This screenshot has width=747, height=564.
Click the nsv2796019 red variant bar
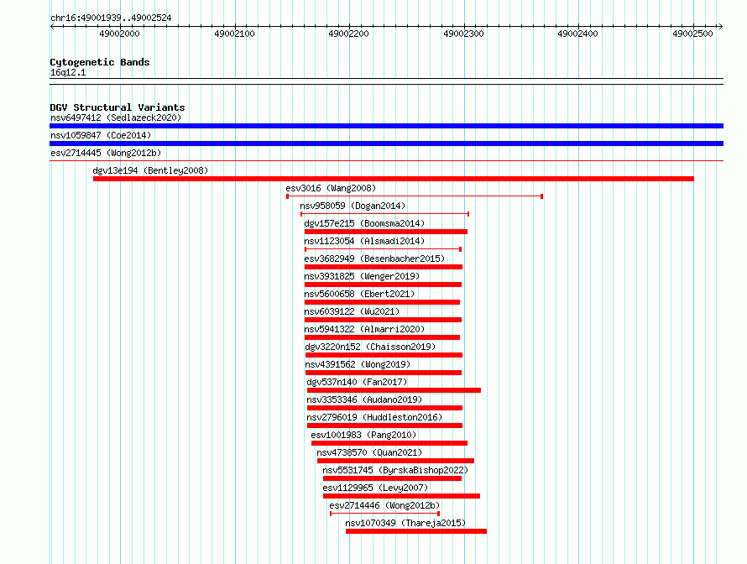[x=385, y=426]
